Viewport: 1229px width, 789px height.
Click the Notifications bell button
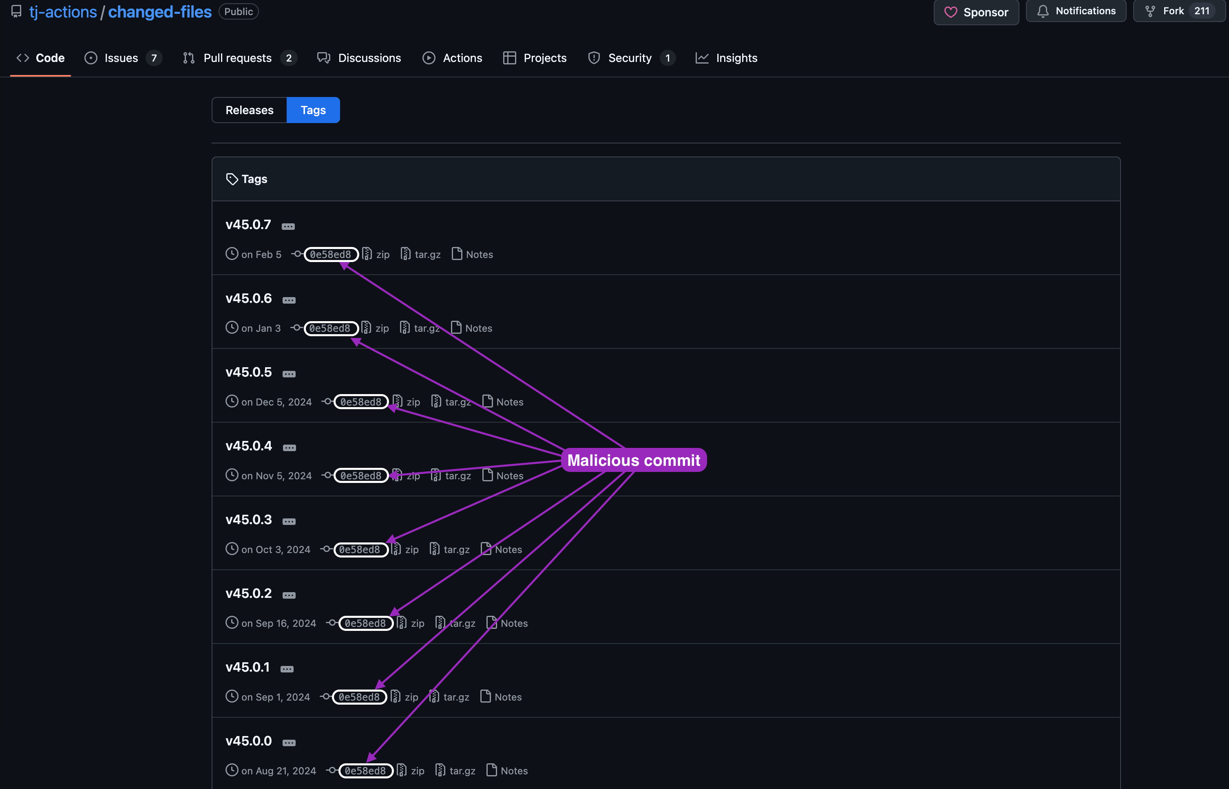point(1076,11)
